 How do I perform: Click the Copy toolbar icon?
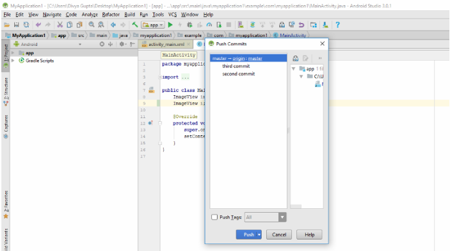[x=69, y=25]
